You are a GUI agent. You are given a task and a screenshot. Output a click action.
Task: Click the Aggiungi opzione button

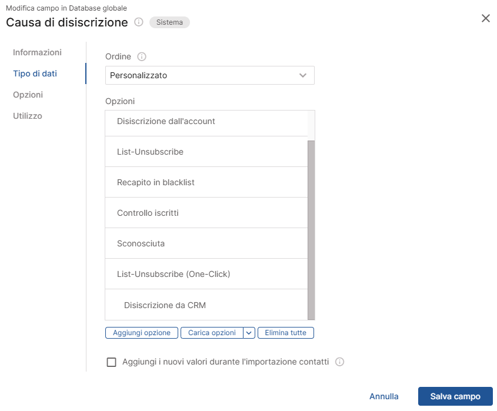(x=142, y=333)
